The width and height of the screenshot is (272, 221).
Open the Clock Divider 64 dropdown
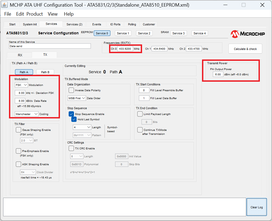pyautogui.click(x=28, y=172)
